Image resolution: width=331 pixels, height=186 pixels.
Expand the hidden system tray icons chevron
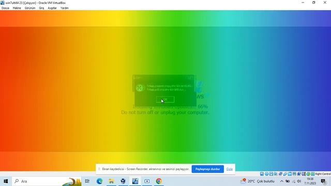click(x=281, y=181)
